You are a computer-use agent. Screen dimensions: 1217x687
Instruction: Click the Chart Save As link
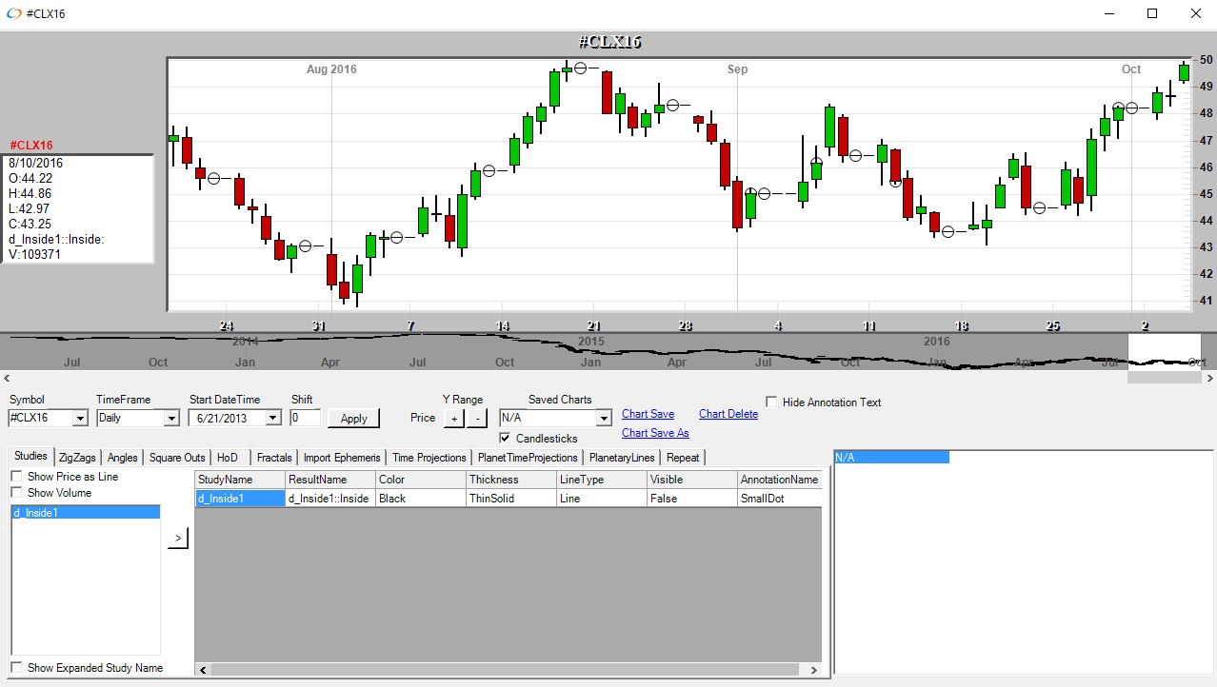(655, 433)
